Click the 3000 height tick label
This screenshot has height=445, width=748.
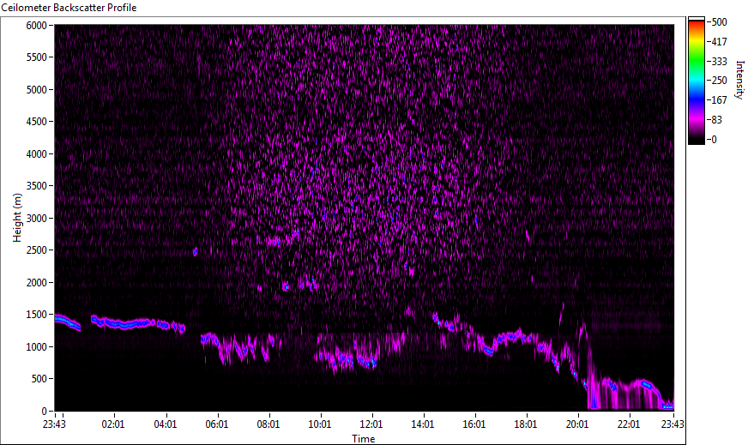tap(37, 219)
